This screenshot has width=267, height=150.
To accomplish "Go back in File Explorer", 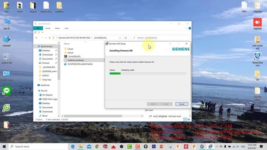I will 37,38.
